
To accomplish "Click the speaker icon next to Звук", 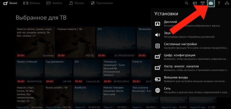I will click(157, 35).
